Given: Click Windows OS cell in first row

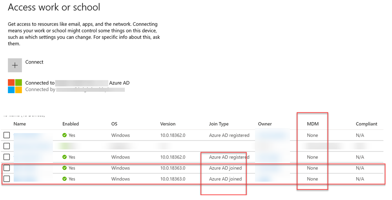Looking at the screenshot, I should pos(120,135).
